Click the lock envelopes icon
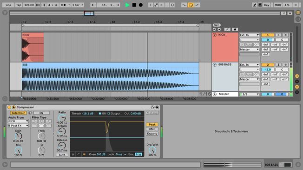Screen dimensions: 303x170 click(x=235, y=29)
